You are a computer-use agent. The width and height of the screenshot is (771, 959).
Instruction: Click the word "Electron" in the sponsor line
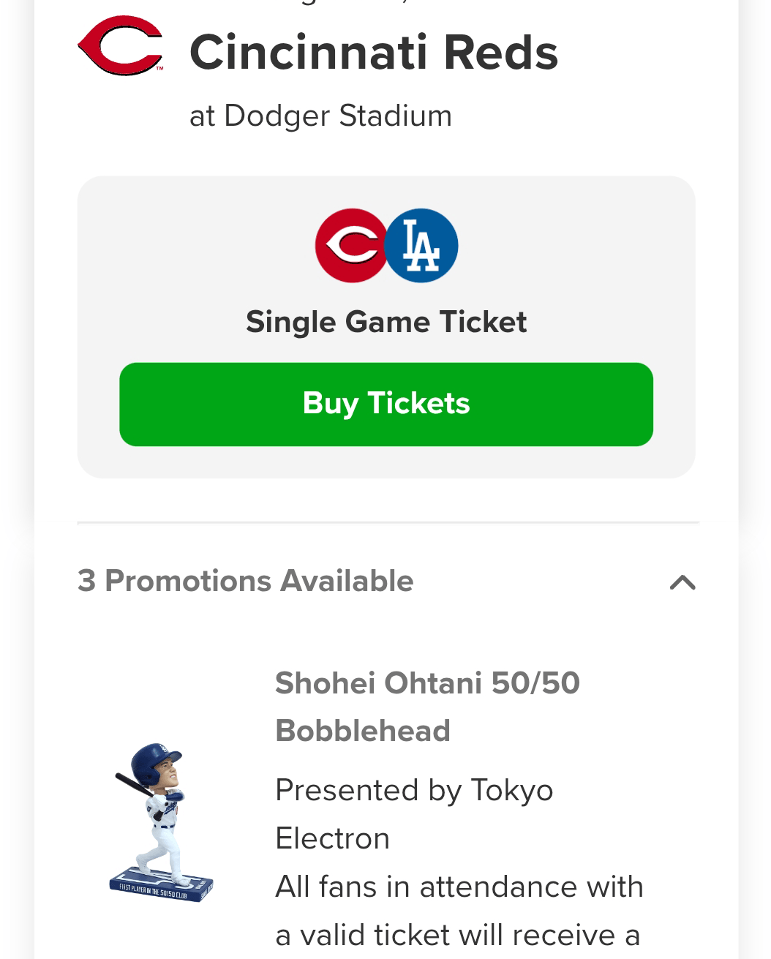[x=332, y=838]
